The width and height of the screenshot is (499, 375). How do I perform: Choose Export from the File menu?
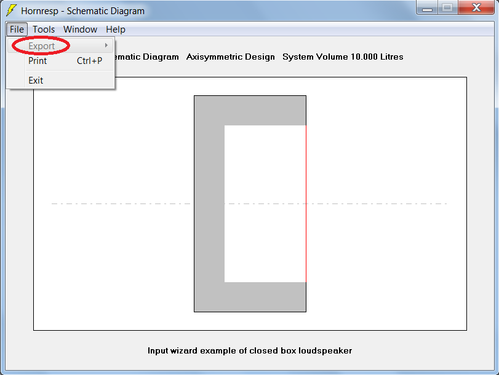60,46
